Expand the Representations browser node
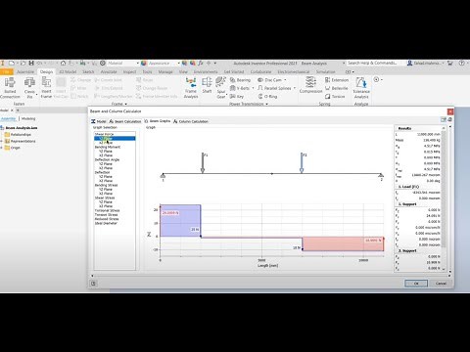This screenshot has width=470, height=352. coord(2,141)
